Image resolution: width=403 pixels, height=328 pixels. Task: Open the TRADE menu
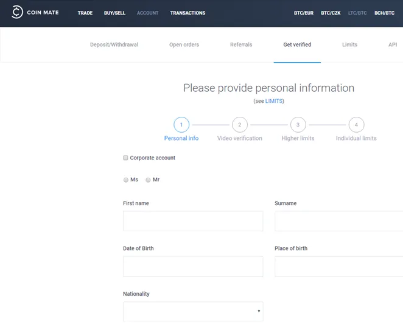[x=85, y=13]
